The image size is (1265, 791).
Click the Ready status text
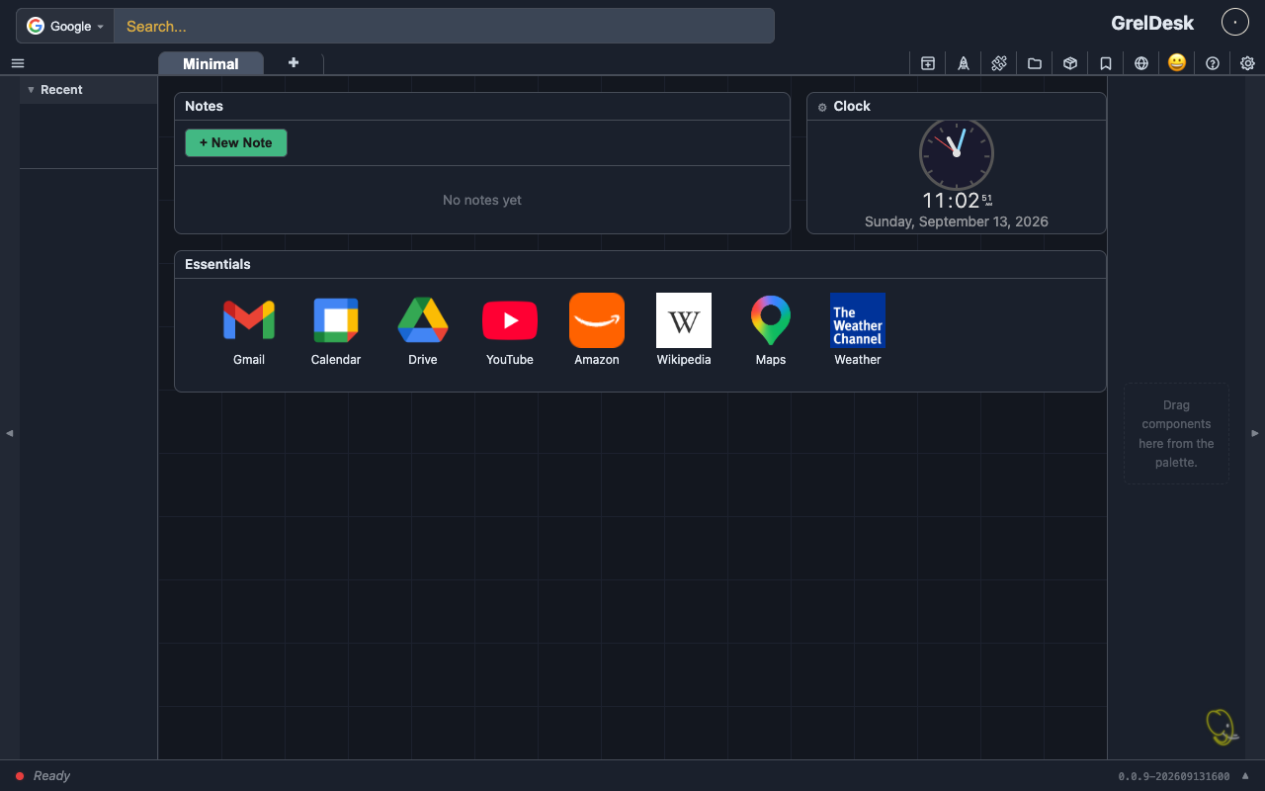(51, 776)
